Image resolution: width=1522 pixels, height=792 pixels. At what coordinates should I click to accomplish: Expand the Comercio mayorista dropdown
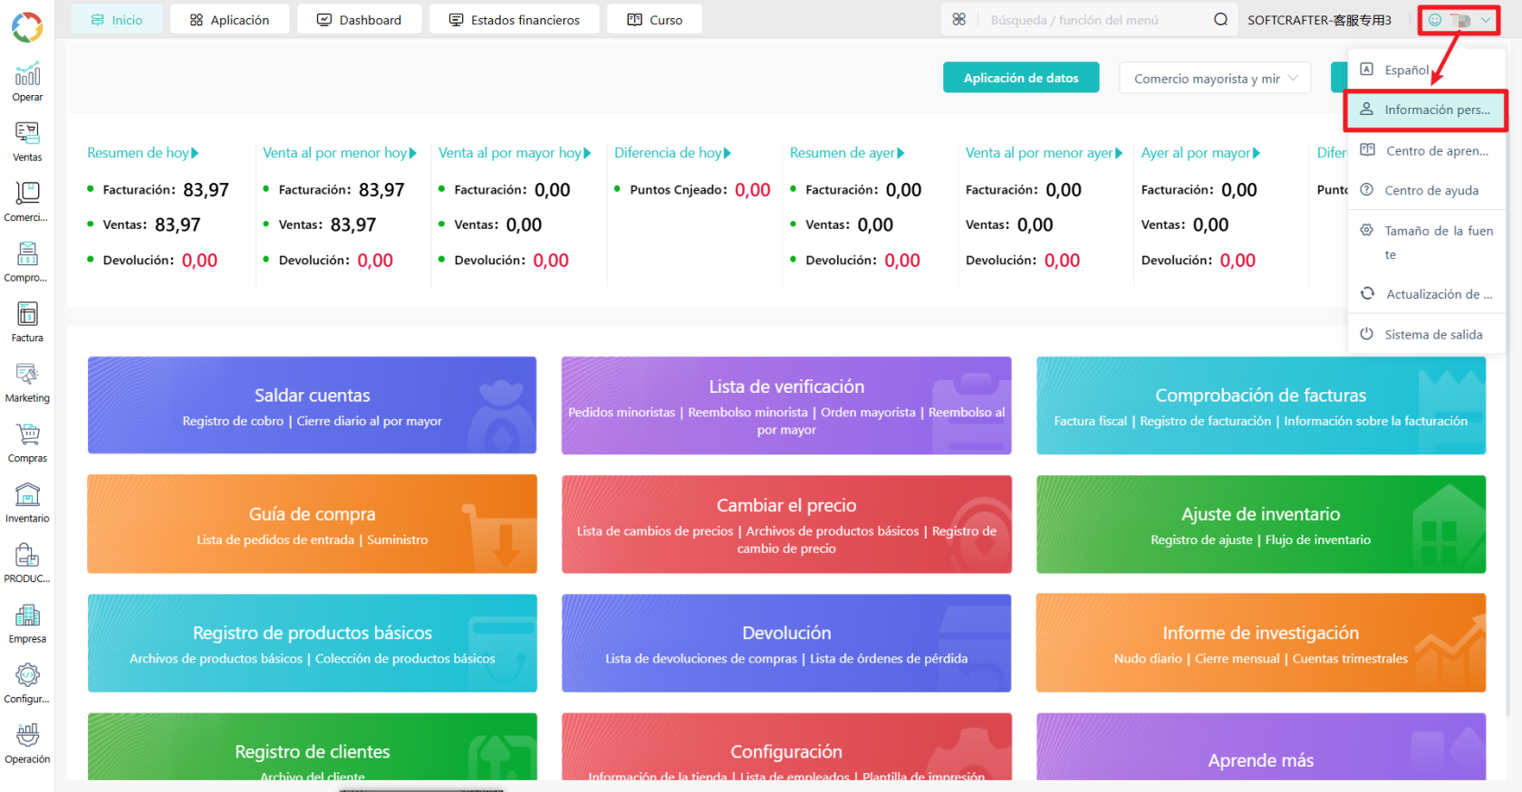[1214, 78]
